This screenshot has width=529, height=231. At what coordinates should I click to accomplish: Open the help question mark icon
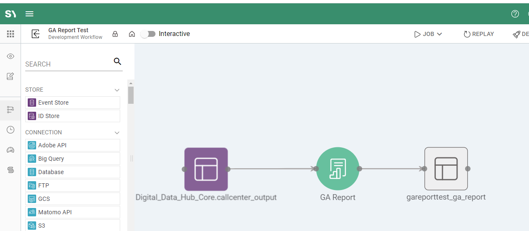(x=515, y=14)
